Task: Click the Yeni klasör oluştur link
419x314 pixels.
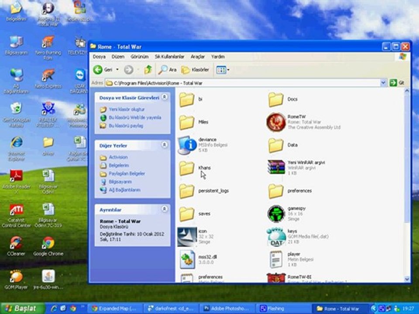Action: coord(127,109)
